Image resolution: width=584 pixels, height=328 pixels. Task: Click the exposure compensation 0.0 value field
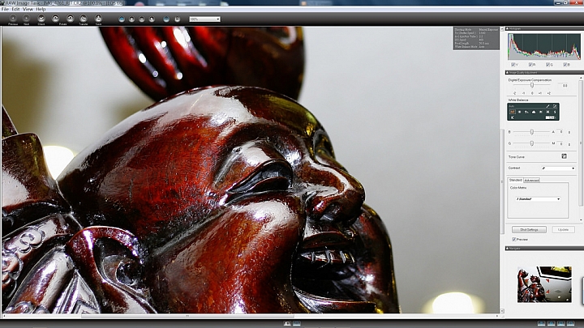(x=563, y=85)
